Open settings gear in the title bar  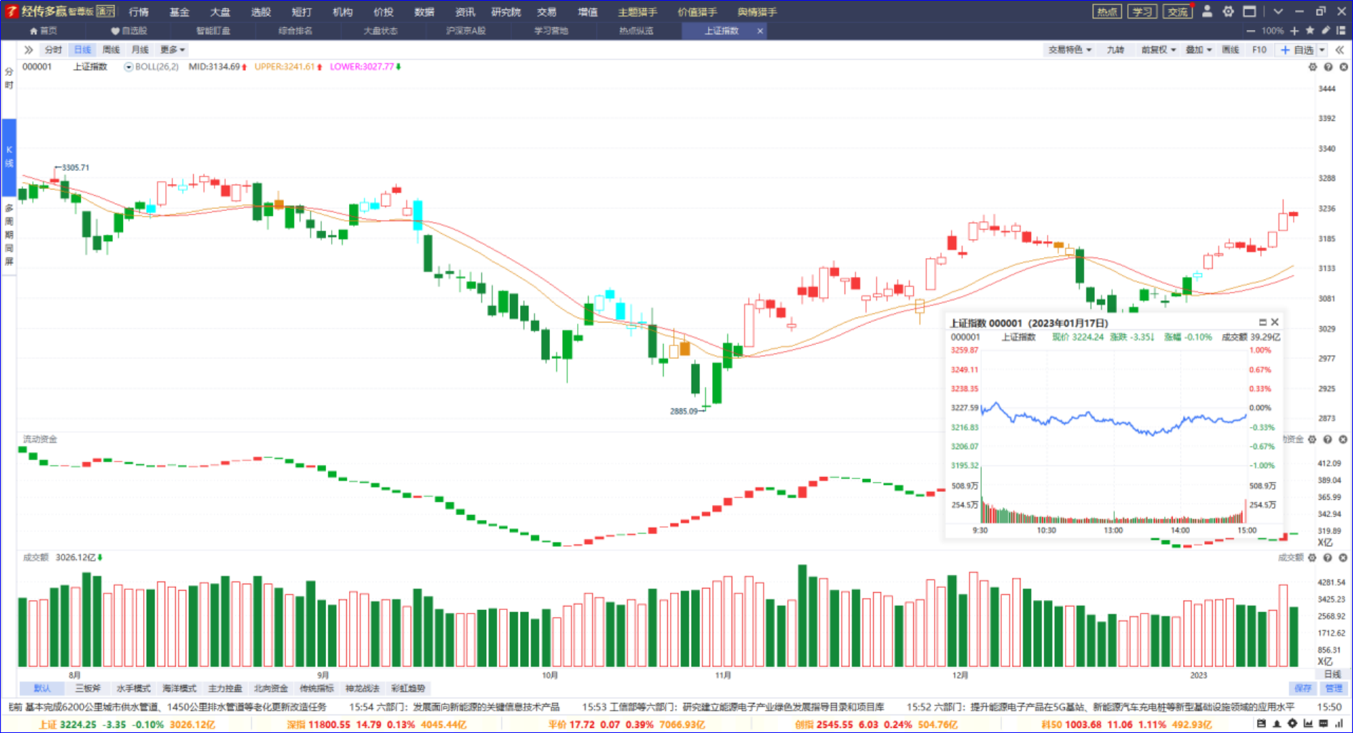click(1228, 11)
